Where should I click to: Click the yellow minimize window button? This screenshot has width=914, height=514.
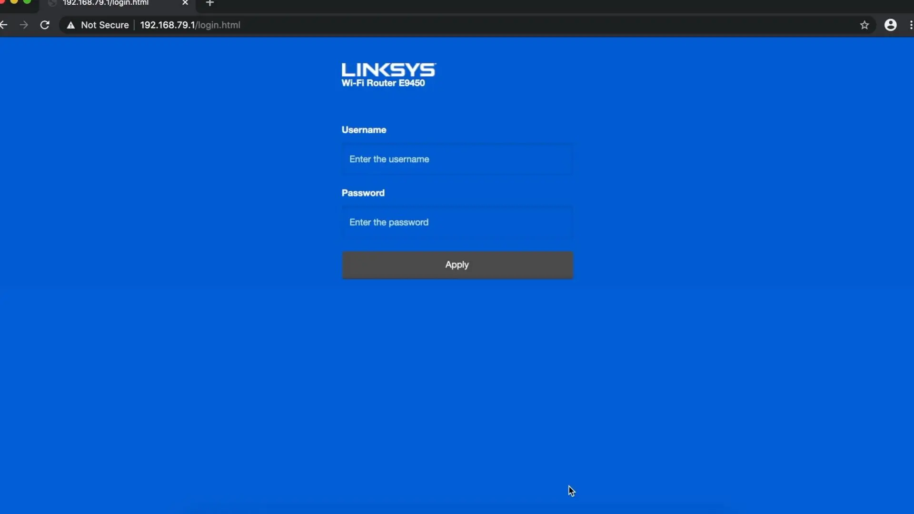14,1
